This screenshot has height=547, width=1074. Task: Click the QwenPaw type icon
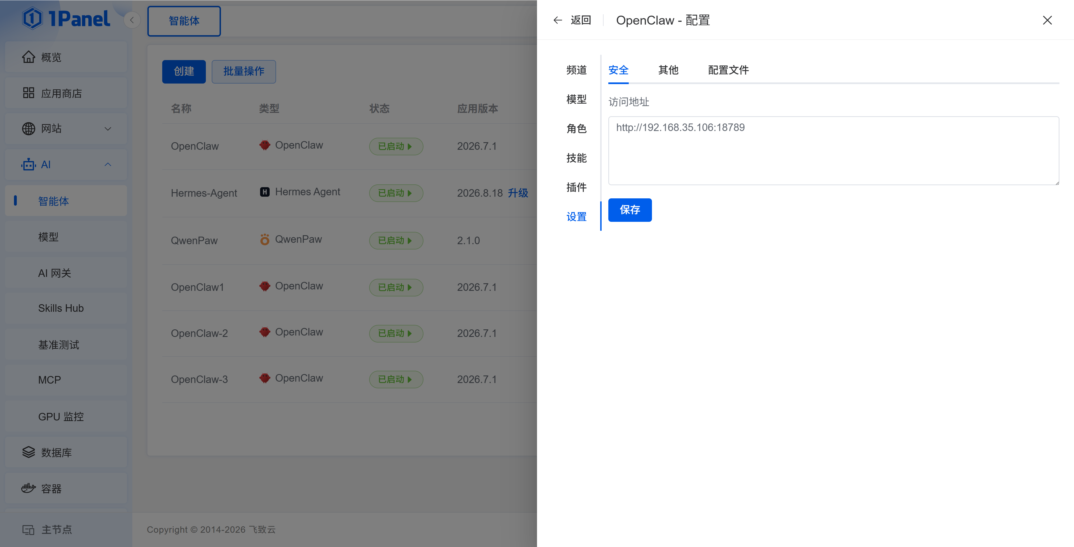tap(265, 239)
